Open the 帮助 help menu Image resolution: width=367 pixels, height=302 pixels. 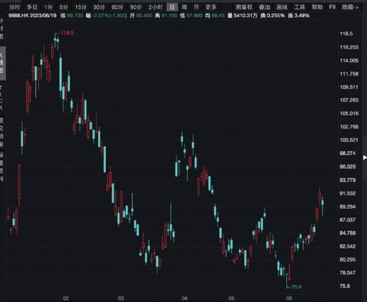(317, 7)
